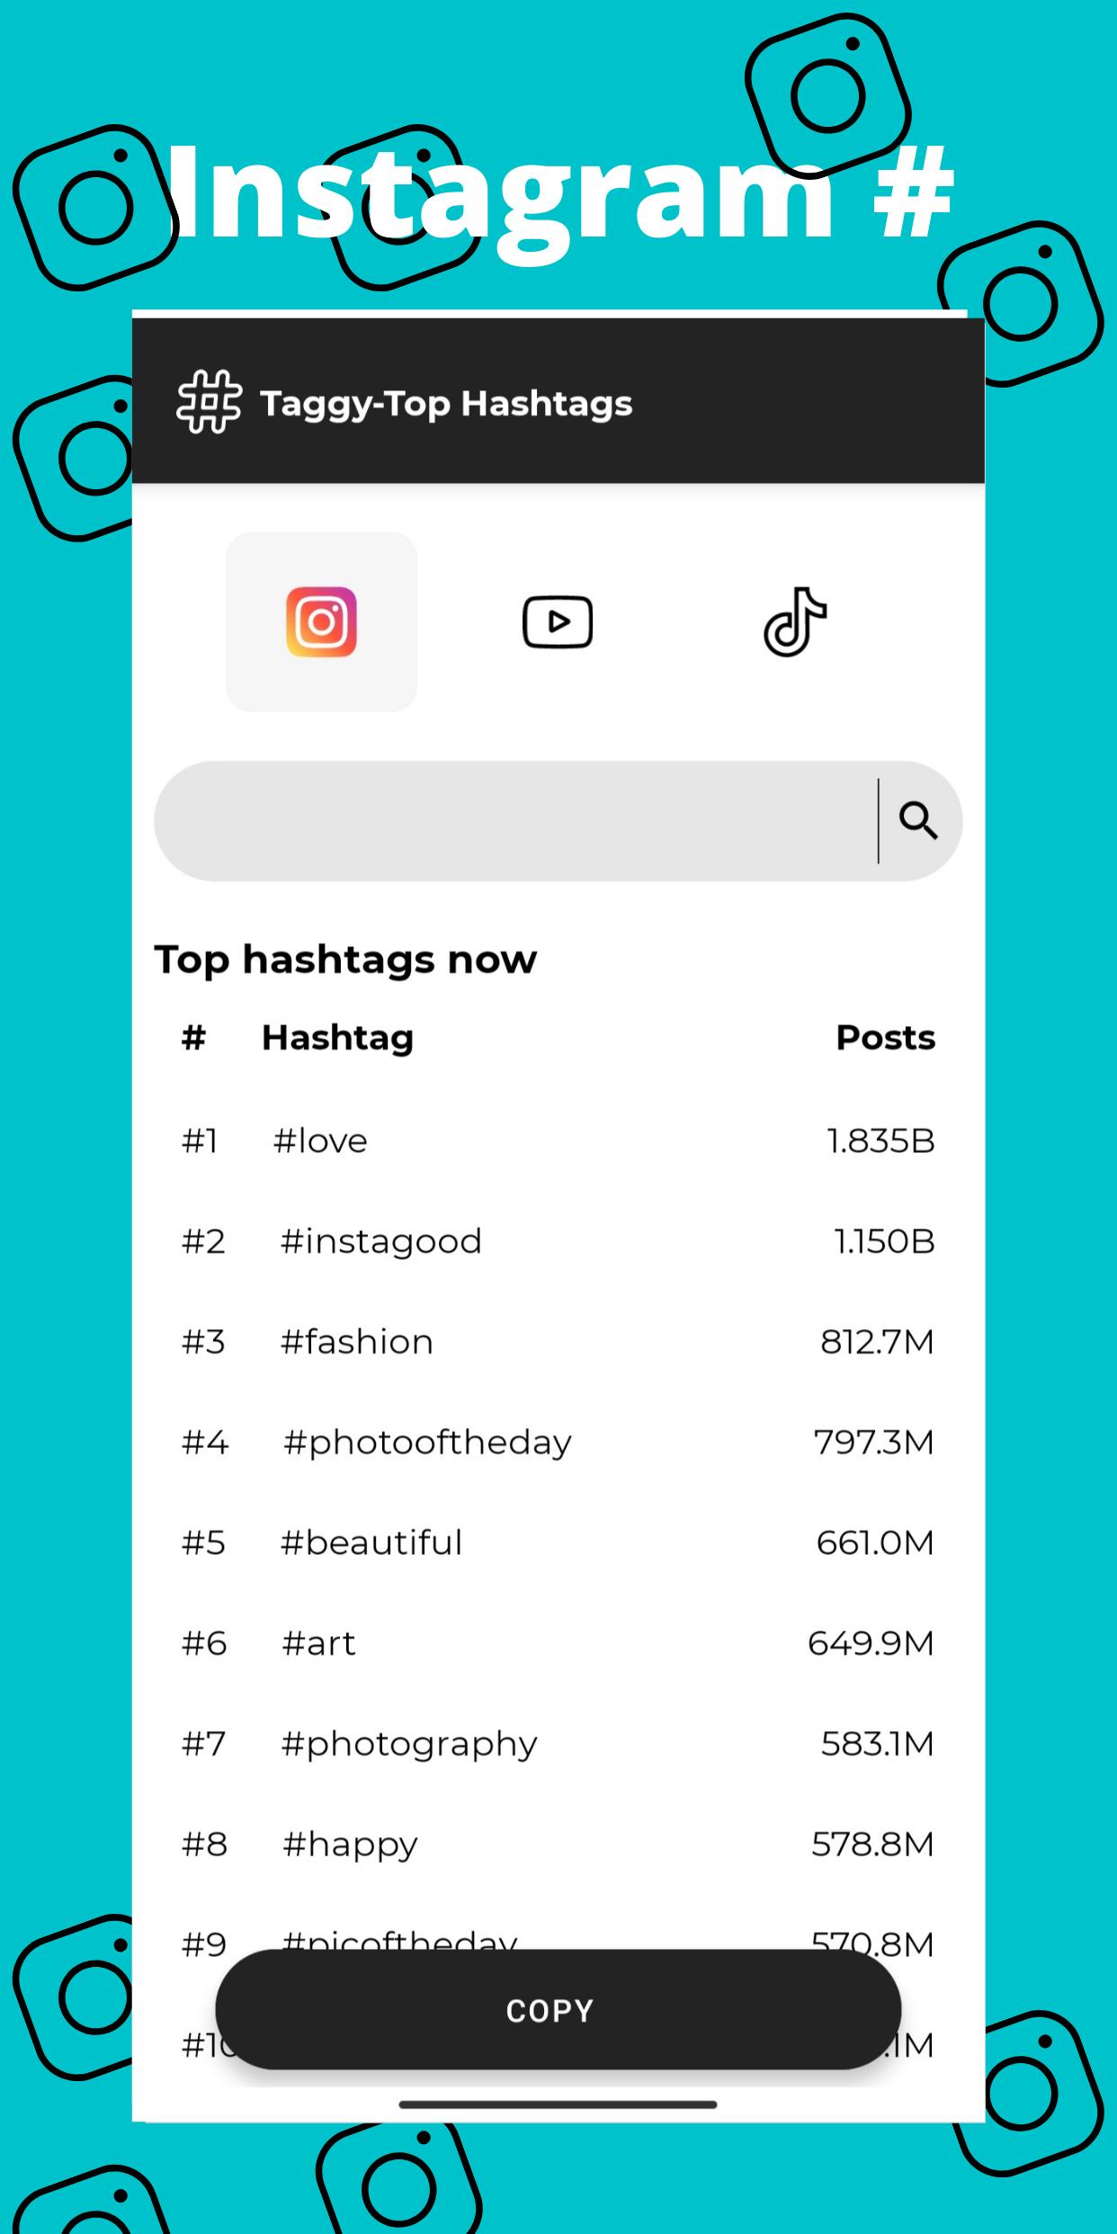Switch to the TikTok platform icon
The height and width of the screenshot is (2234, 1117).
point(795,621)
